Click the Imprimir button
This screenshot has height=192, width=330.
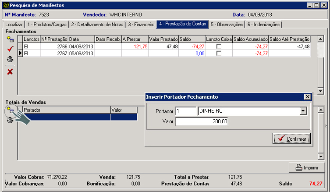[306, 167]
